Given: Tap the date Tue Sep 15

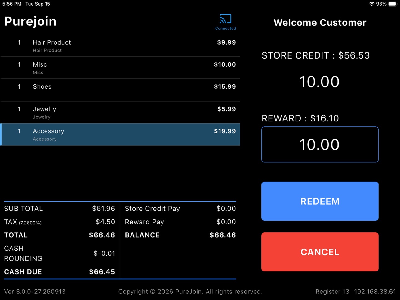Looking at the screenshot, I should point(38,4).
